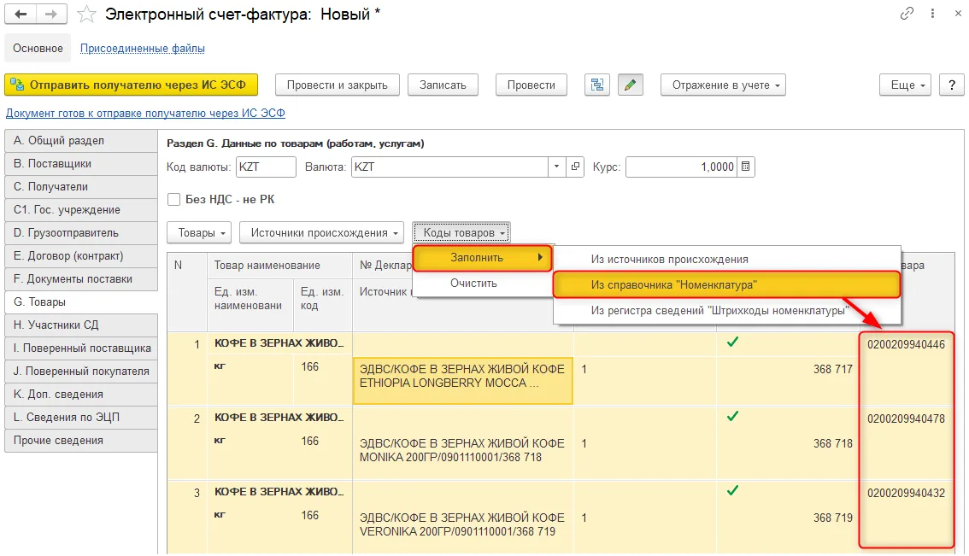Screen dimensions: 969x556
Task: Select 'Из справочника "Номенклатура"' submenu item
Action: (x=726, y=284)
